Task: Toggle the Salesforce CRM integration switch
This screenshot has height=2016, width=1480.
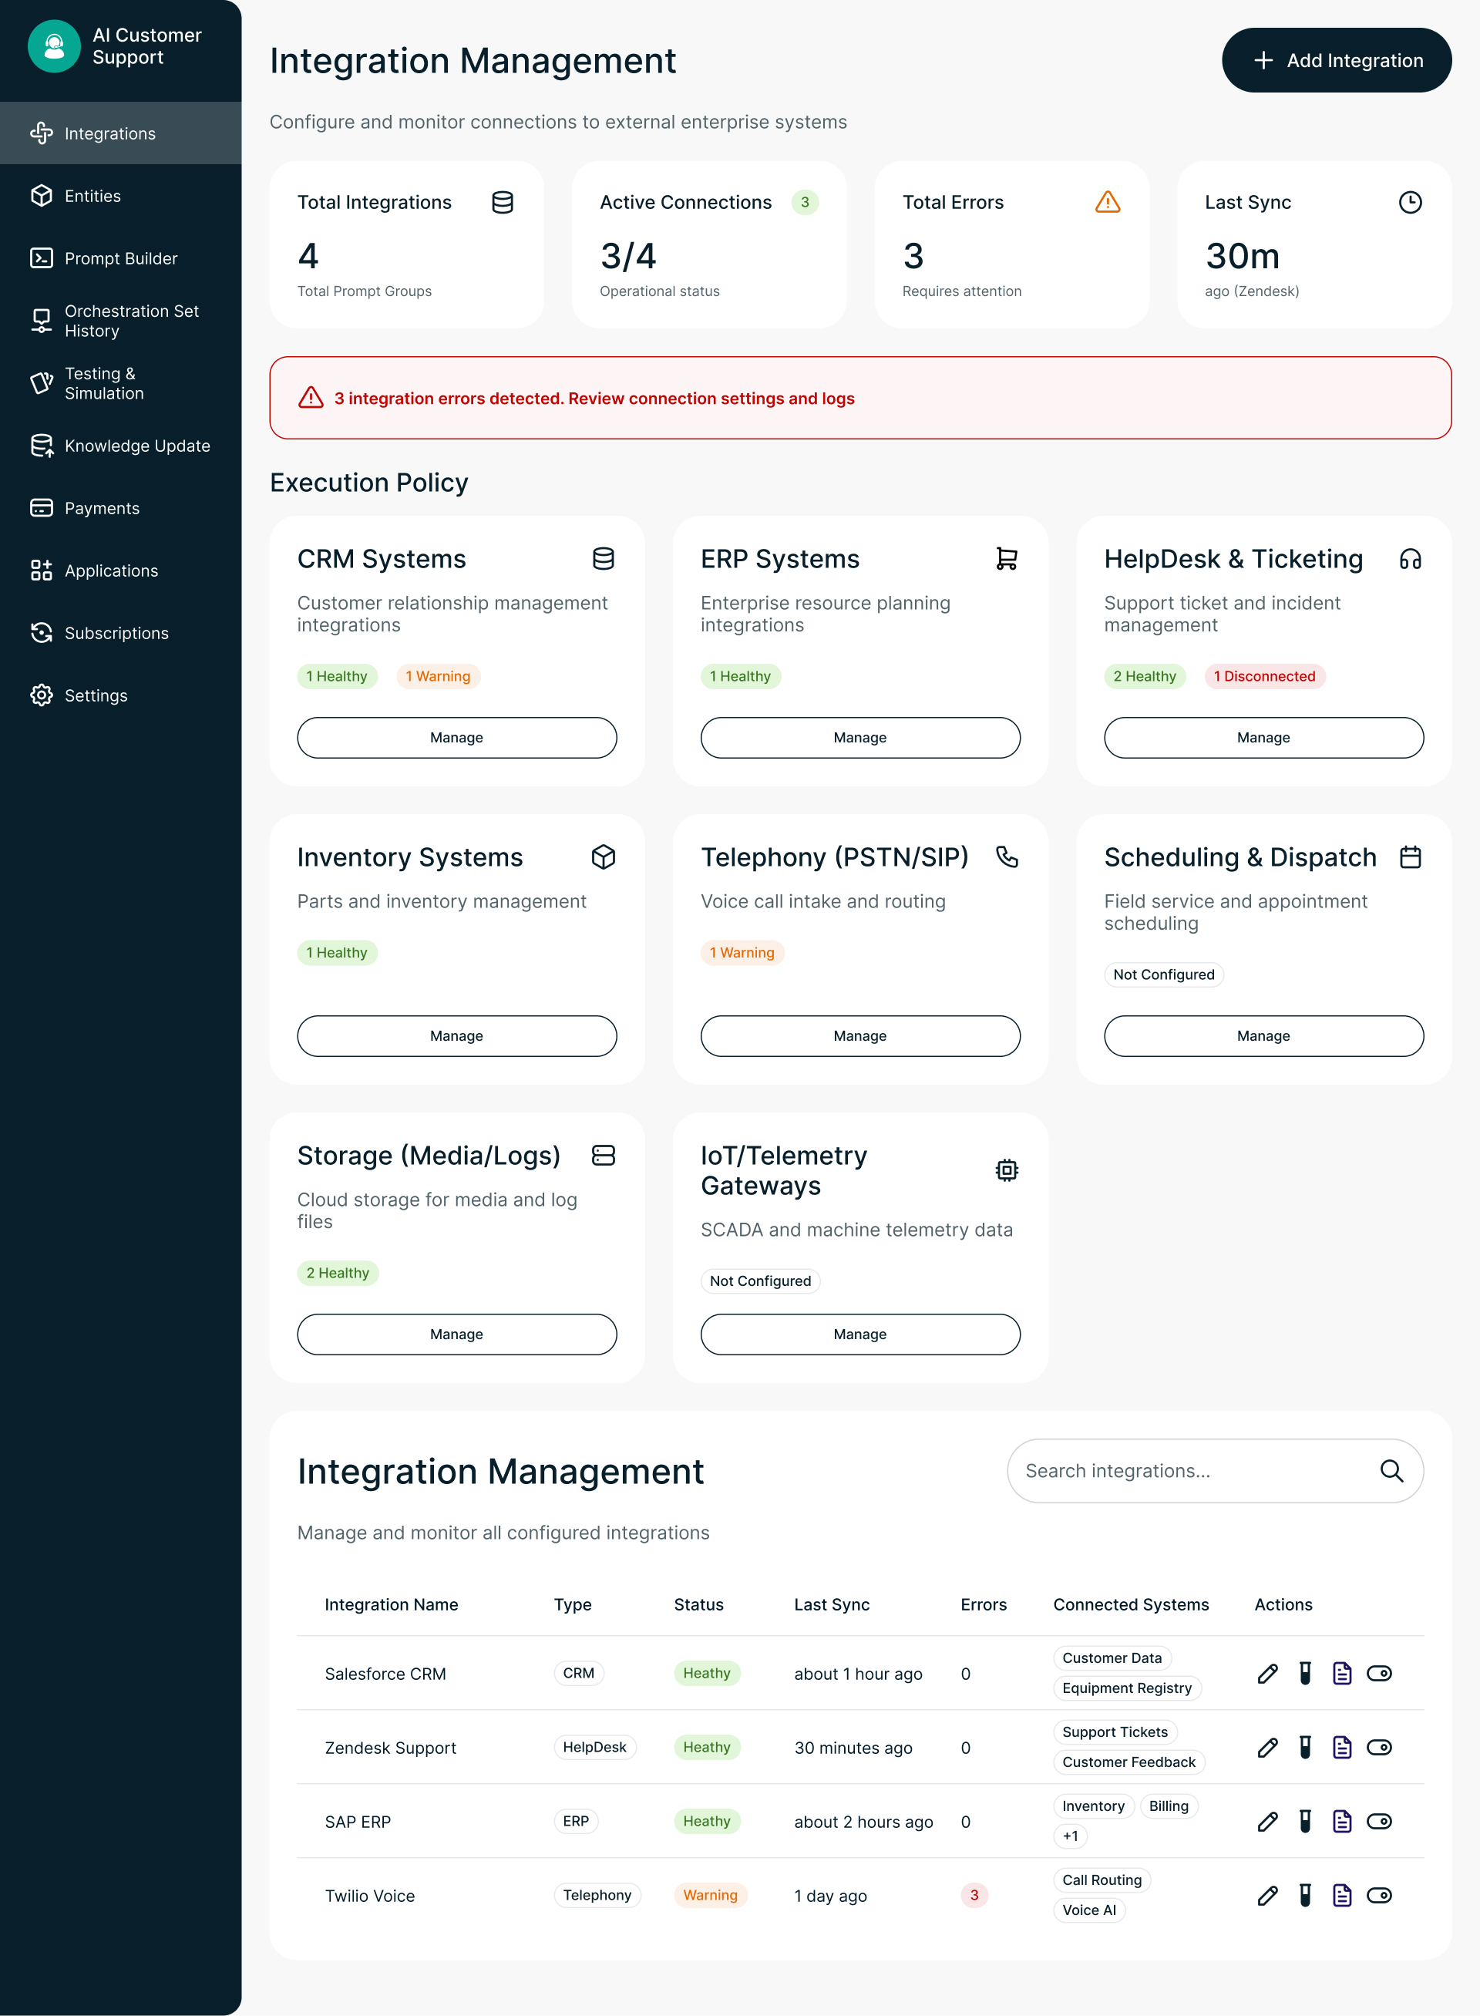Action: pyautogui.click(x=1379, y=1673)
